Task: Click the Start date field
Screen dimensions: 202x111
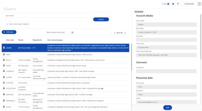Action: pyautogui.click(x=166, y=32)
